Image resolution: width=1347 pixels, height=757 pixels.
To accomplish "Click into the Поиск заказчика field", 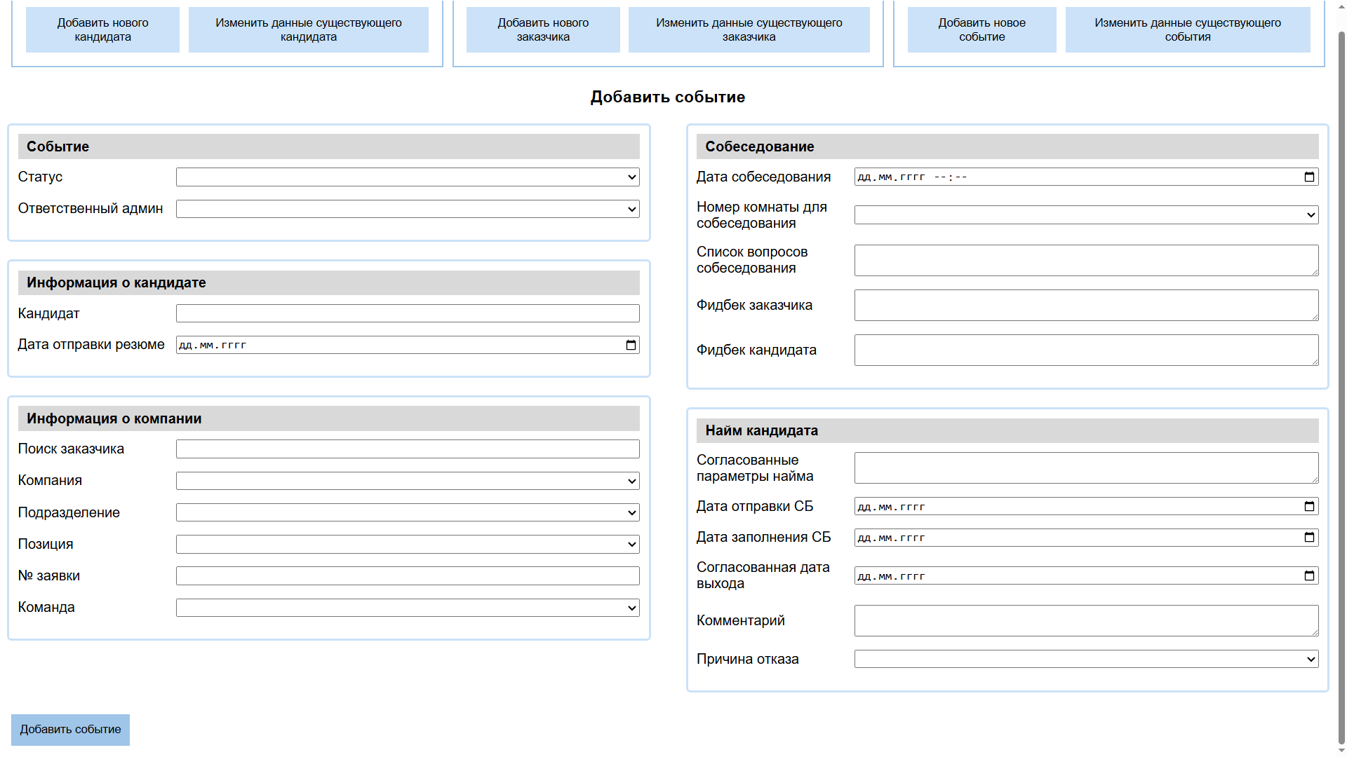I will [407, 449].
